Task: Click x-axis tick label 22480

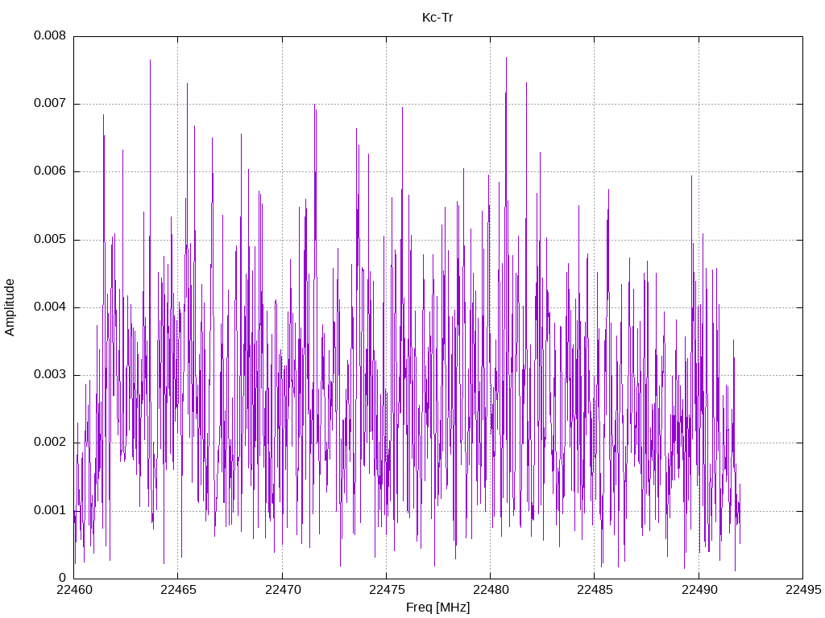Action: 491,590
